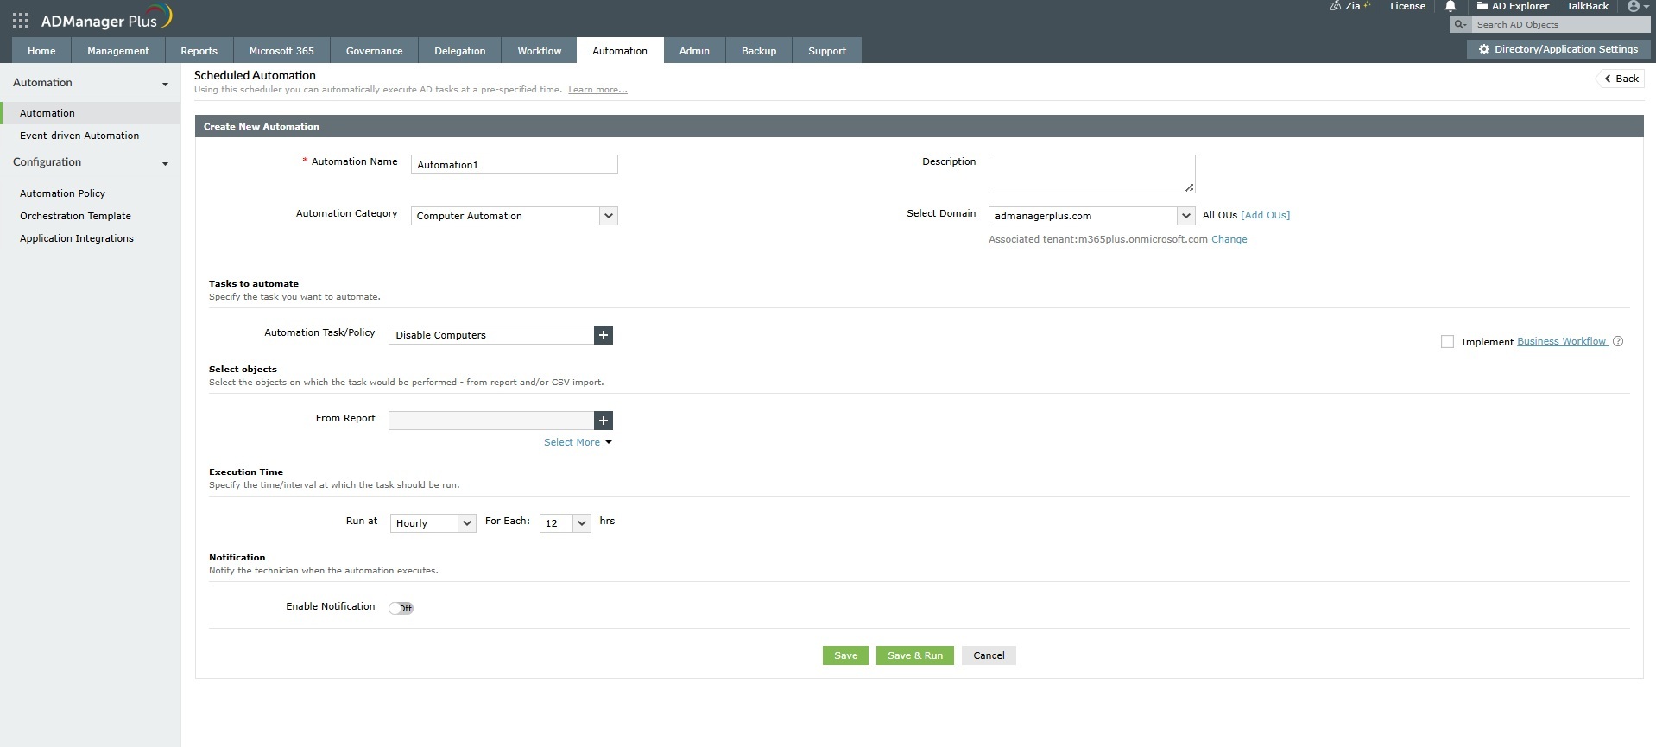Toggle the Enable Notification switch
Image resolution: width=1656 pixels, height=747 pixels.
[401, 608]
